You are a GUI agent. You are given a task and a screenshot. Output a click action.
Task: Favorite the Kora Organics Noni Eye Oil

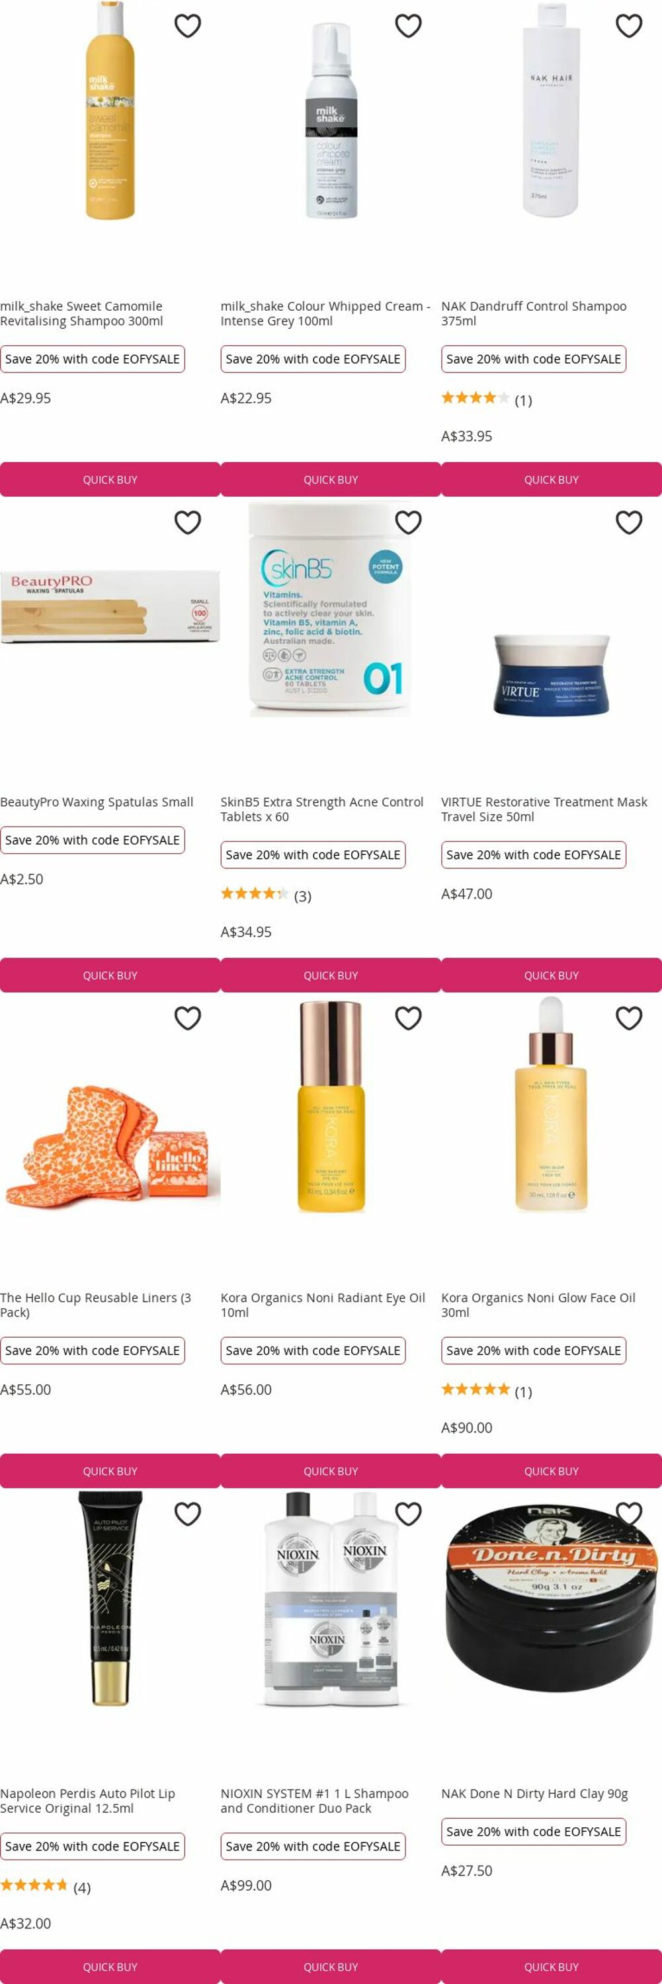click(408, 1018)
